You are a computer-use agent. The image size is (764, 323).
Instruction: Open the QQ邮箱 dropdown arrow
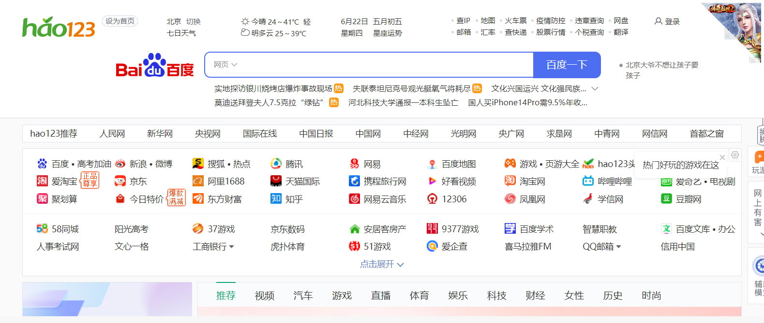(618, 247)
